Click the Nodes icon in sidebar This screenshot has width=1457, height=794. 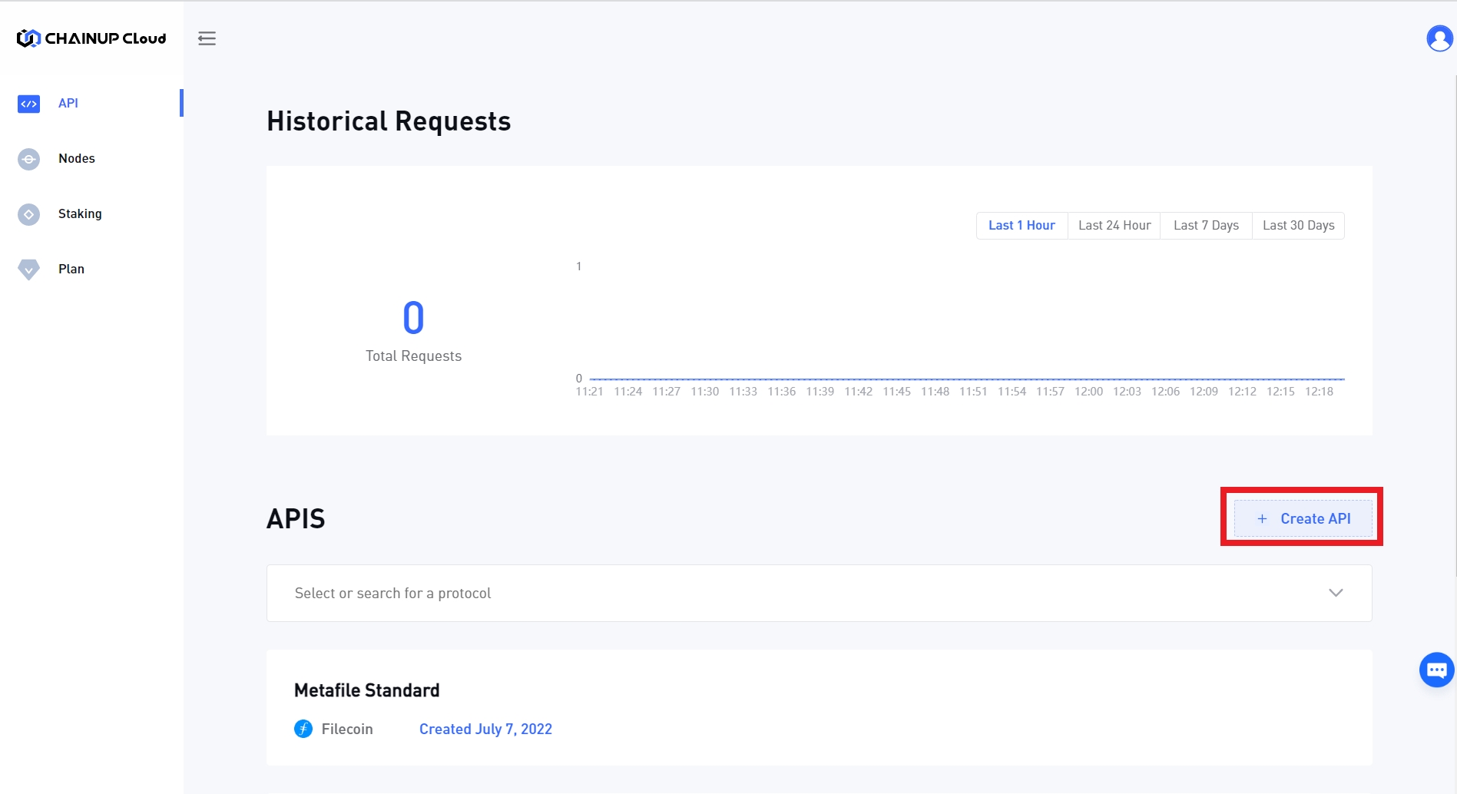(x=28, y=159)
